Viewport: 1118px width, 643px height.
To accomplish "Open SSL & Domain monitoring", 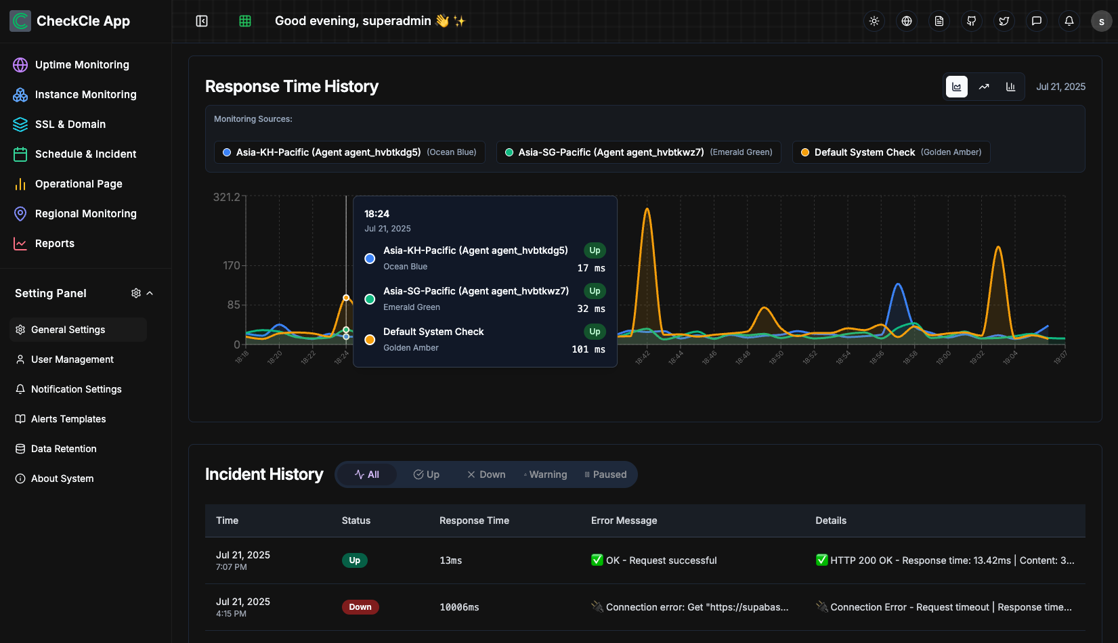I will 70,124.
